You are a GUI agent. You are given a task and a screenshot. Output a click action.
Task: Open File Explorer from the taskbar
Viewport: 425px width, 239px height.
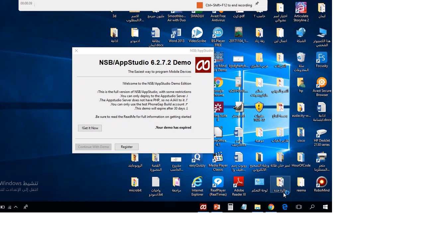tap(257, 207)
